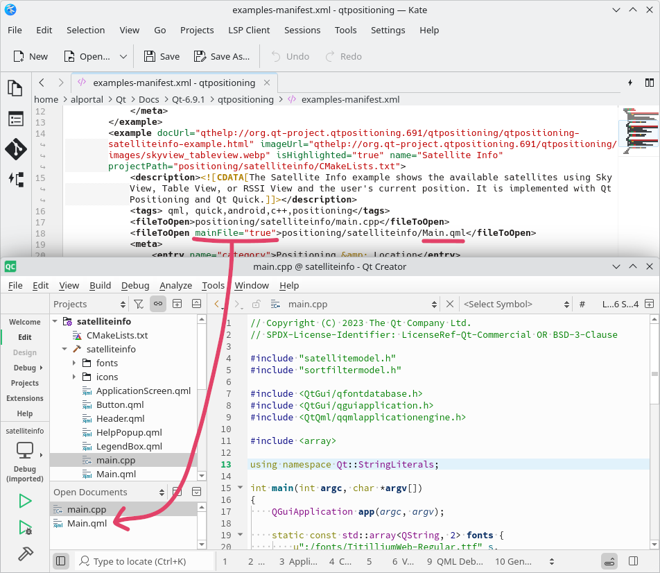The height and width of the screenshot is (573, 660).
Task: Switch to Projects mode in Qt Creator
Action: pyautogui.click(x=25, y=383)
